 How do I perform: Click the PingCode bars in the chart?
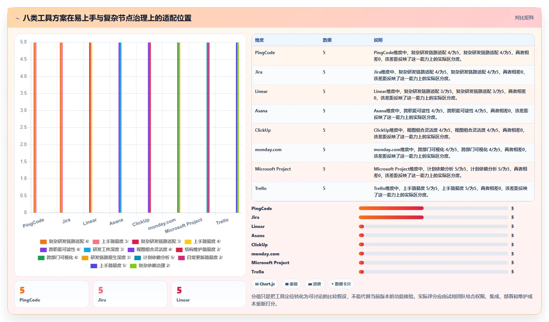pos(35,127)
